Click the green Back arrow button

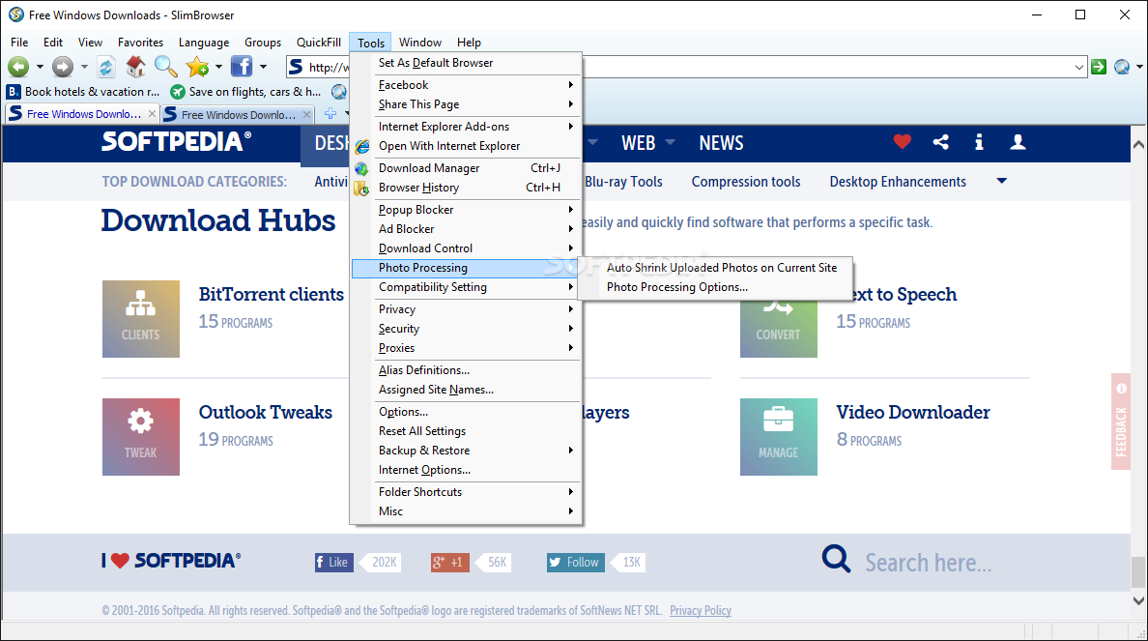(x=18, y=67)
